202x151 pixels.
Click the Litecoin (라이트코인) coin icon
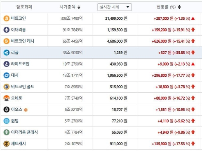coord(7,64)
